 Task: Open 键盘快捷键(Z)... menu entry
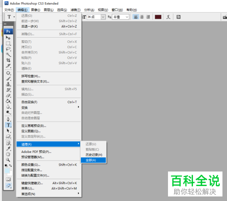[x=49, y=183]
